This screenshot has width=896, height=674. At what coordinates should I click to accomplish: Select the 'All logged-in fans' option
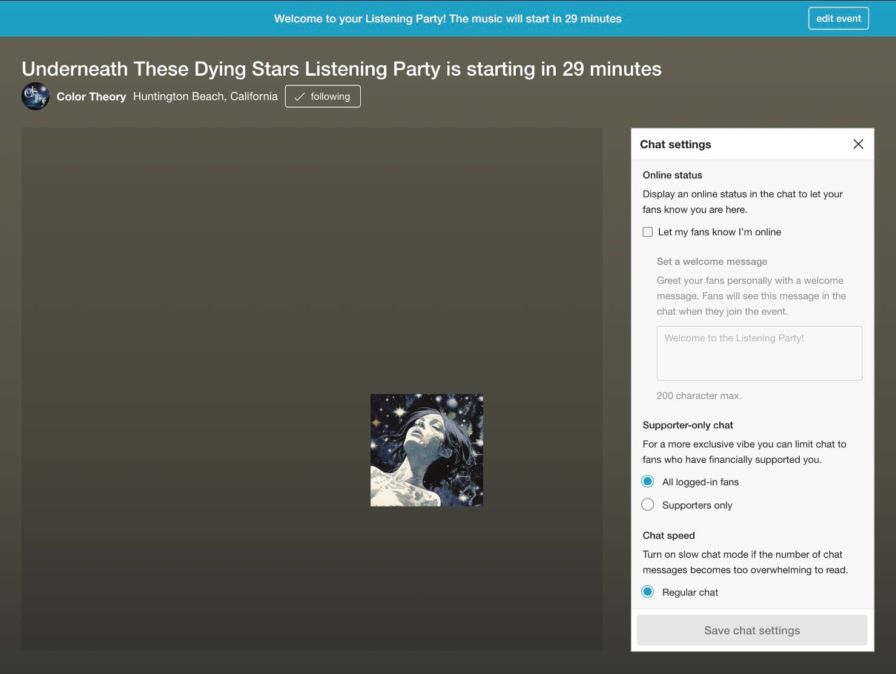coord(647,481)
